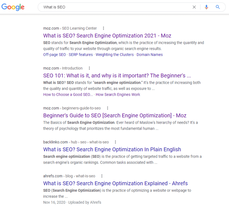Open three-dot menu beside ahrefs.com result

click(102, 176)
